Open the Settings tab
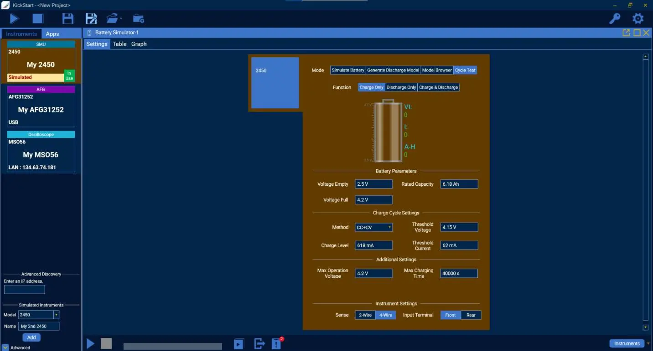This screenshot has height=351, width=653. [x=97, y=44]
